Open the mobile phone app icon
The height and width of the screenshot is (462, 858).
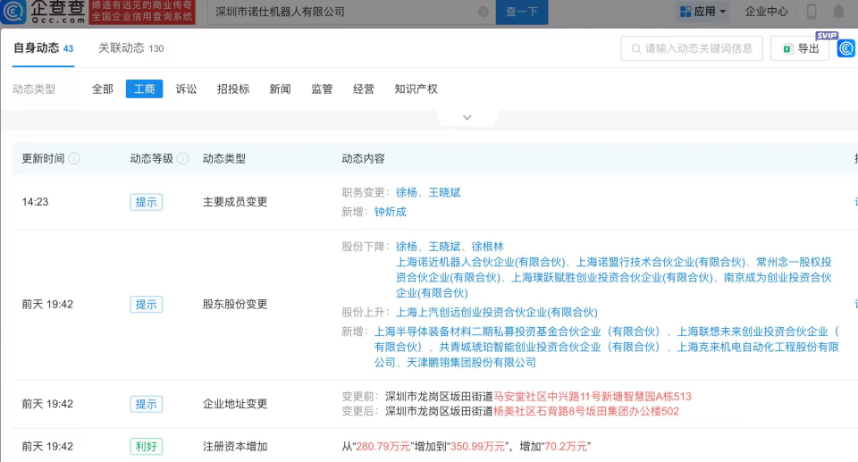point(812,11)
